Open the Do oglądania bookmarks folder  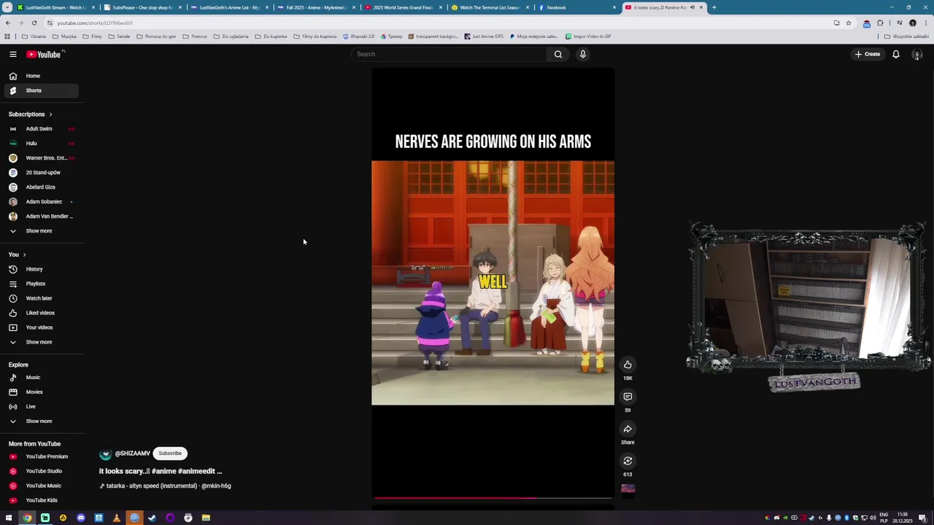point(231,36)
